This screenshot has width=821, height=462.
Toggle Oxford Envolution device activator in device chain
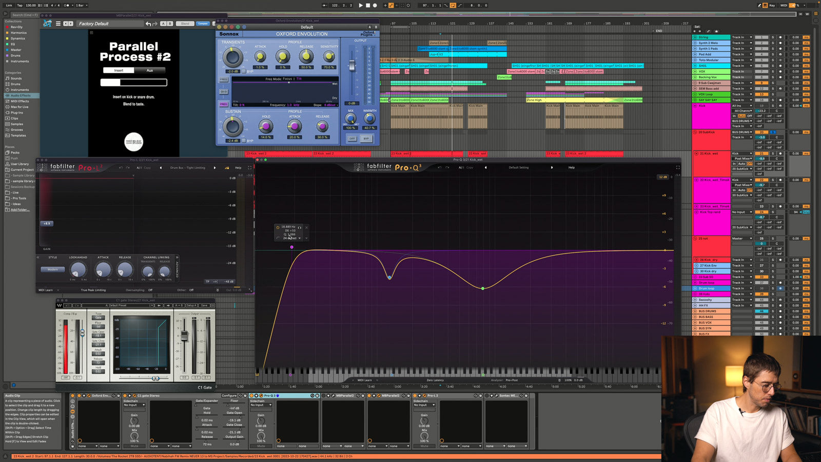tap(80, 396)
